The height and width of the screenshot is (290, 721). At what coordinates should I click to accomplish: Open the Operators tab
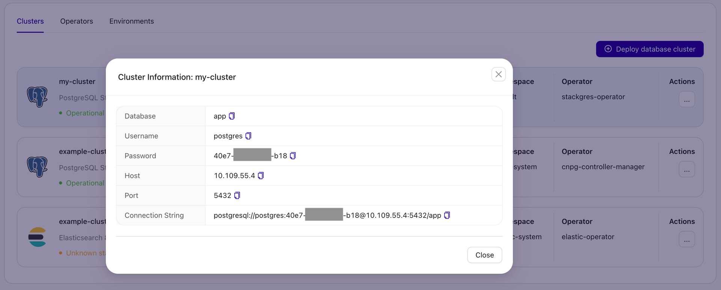coord(77,21)
